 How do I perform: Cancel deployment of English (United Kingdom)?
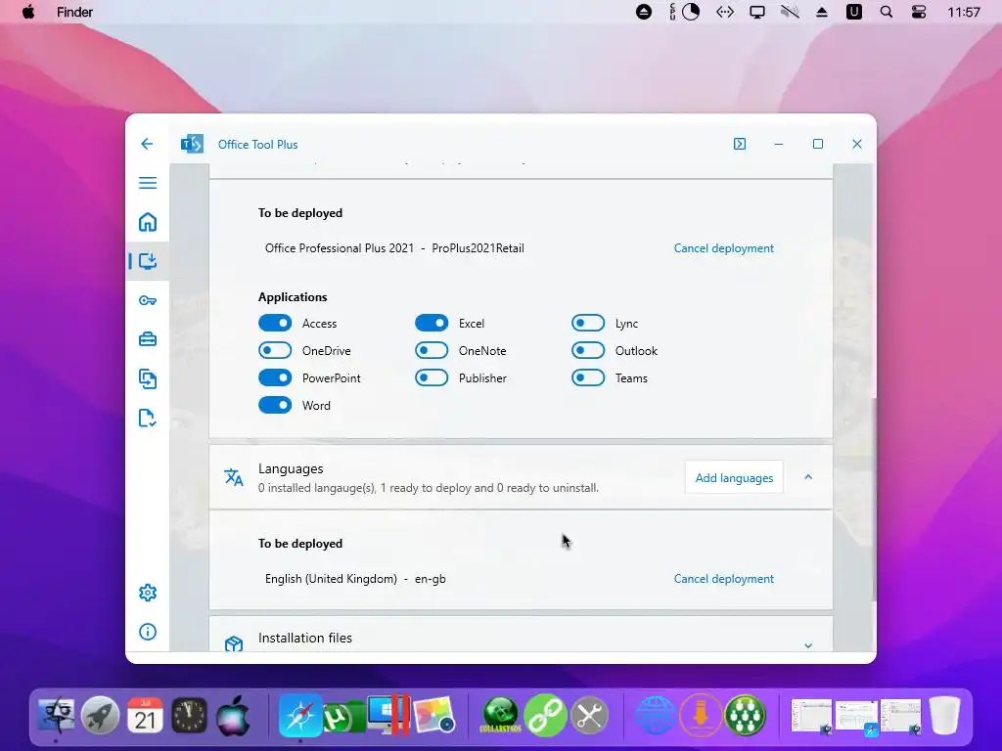click(x=723, y=579)
